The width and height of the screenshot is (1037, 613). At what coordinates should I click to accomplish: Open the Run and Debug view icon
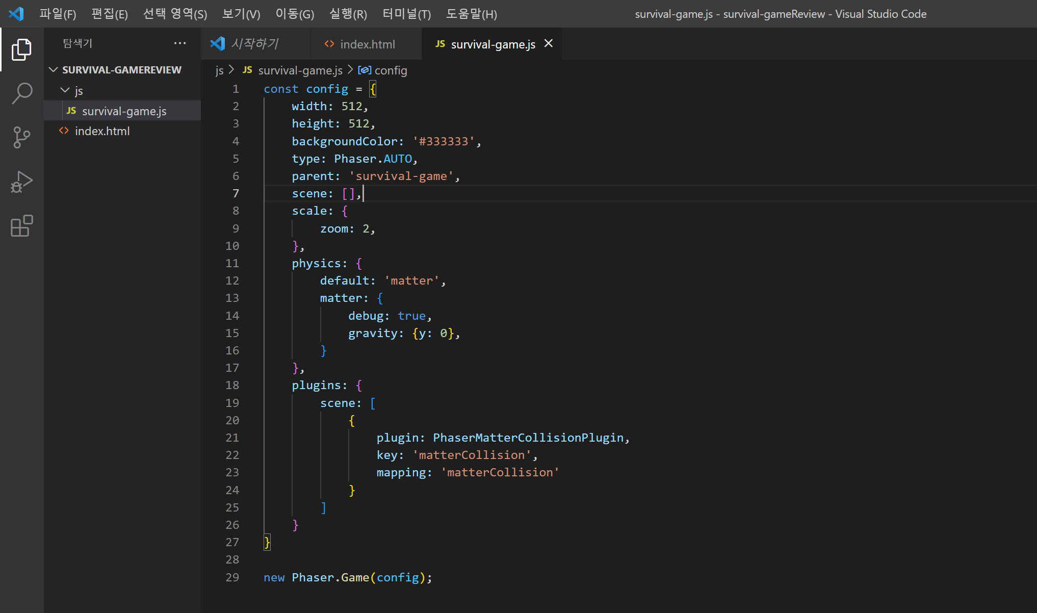[21, 182]
